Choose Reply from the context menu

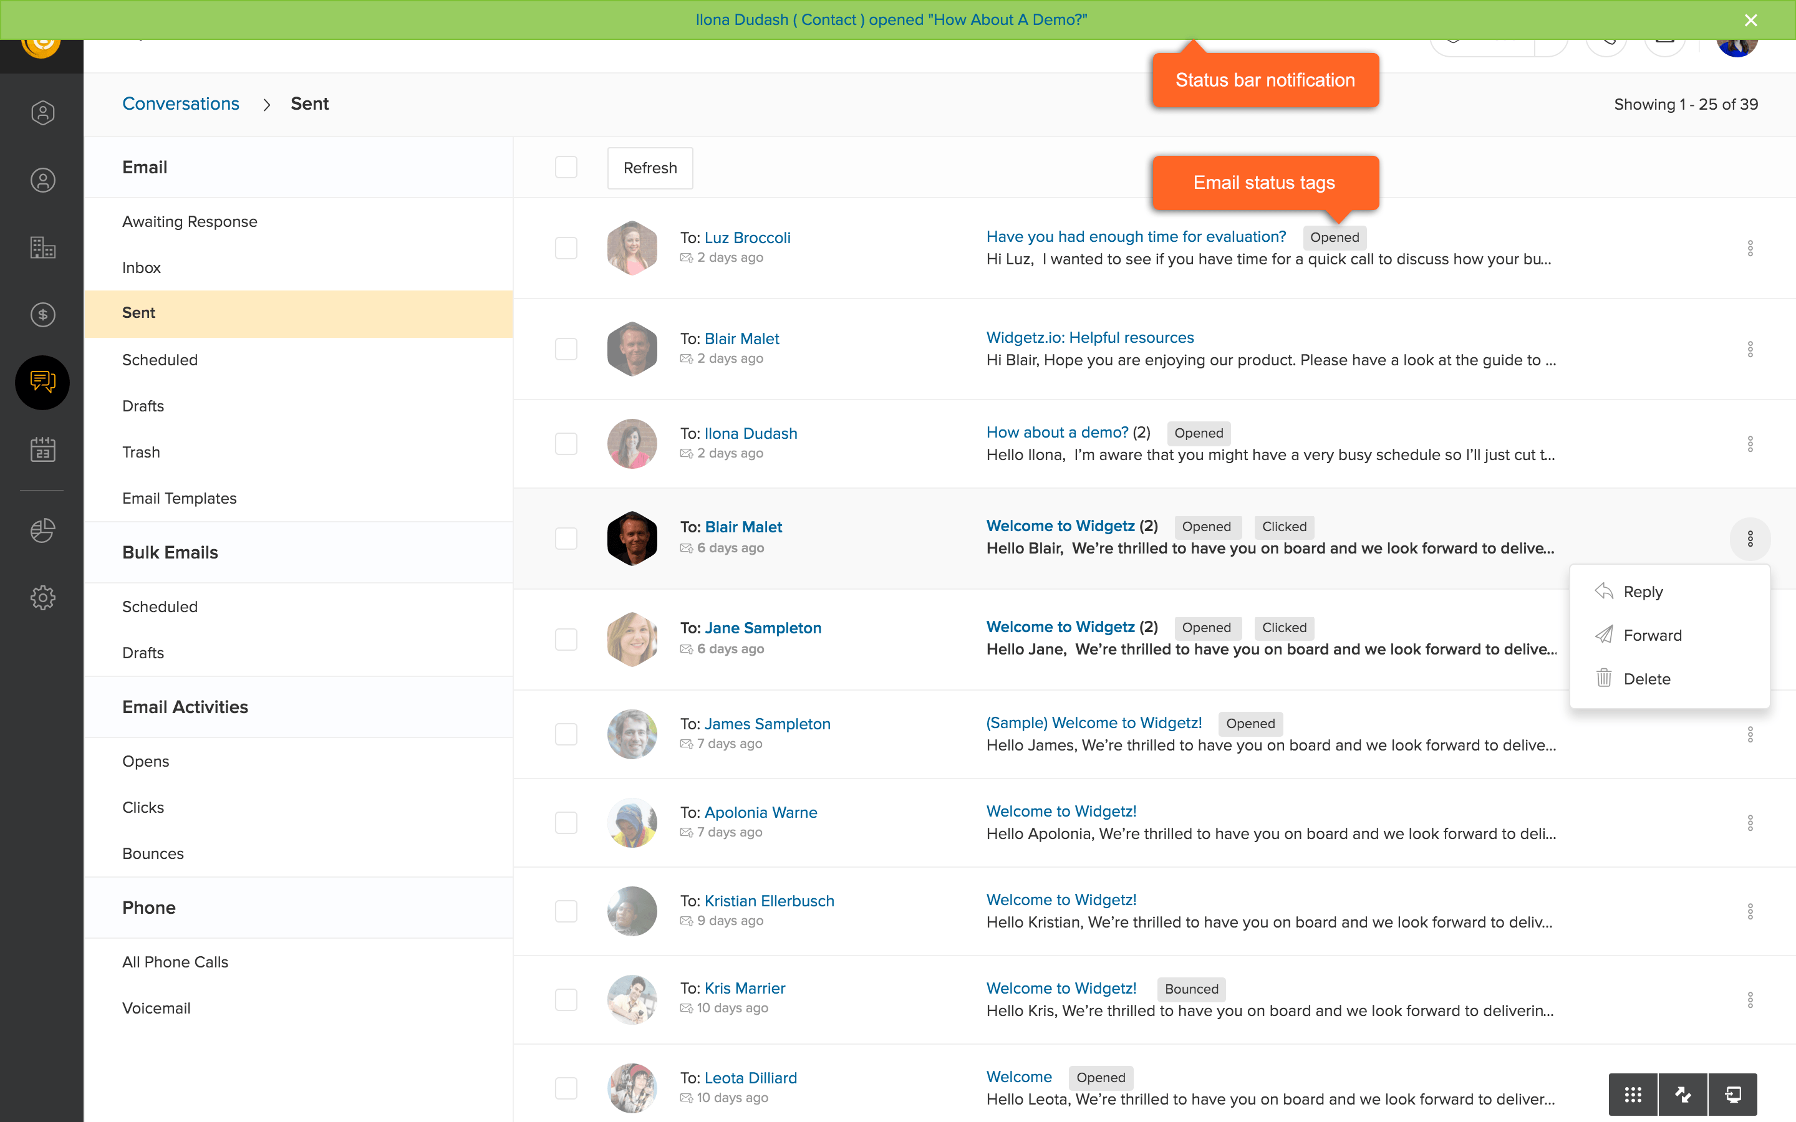tap(1670, 592)
